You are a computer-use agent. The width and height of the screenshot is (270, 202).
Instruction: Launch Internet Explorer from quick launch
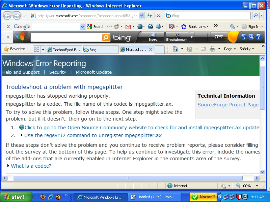coord(51,197)
